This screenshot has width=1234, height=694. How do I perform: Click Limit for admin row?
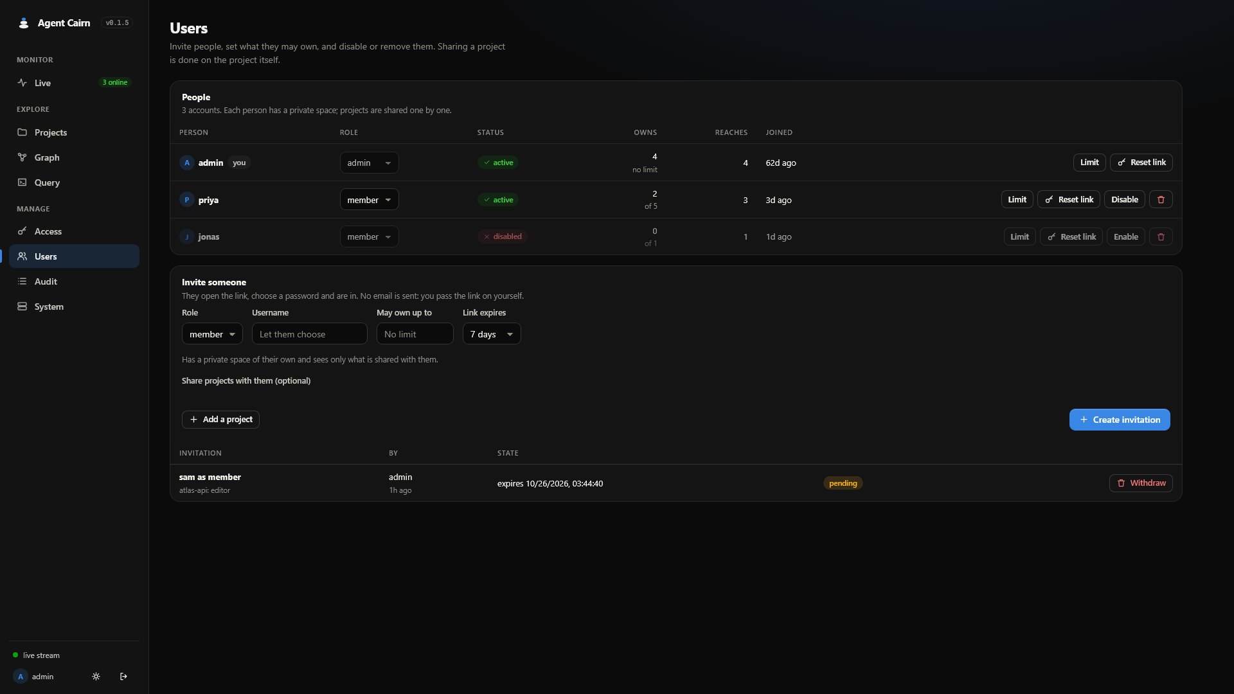point(1089,163)
